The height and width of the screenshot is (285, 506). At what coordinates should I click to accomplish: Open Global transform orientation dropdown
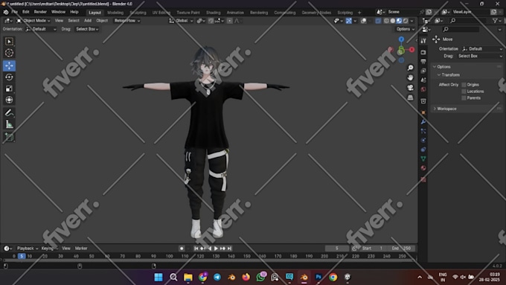pos(181,21)
